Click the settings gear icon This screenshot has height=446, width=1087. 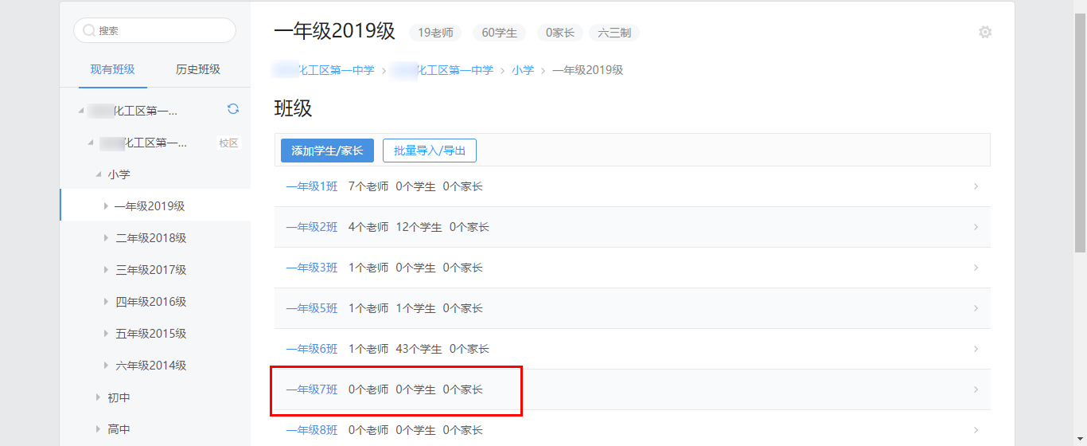[985, 33]
